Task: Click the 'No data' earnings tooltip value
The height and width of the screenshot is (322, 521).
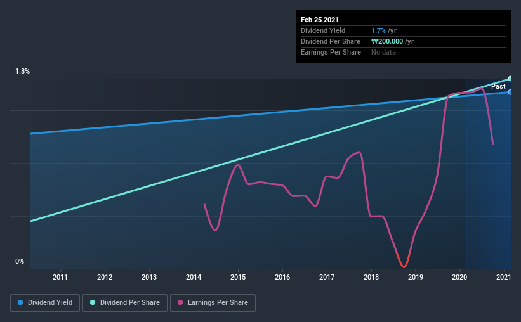Action: click(x=384, y=52)
